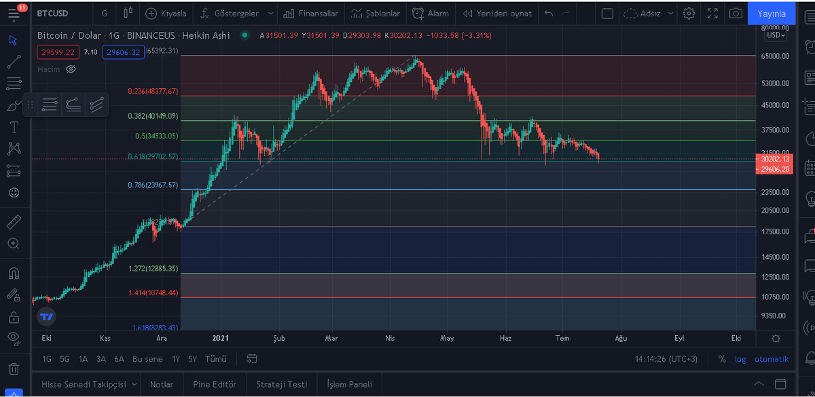Click the last icon in floating toolbar
Image resolution: width=815 pixels, height=397 pixels.
point(96,105)
